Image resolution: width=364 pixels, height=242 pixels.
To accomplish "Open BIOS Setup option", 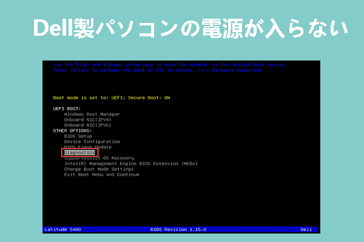I will [78, 136].
